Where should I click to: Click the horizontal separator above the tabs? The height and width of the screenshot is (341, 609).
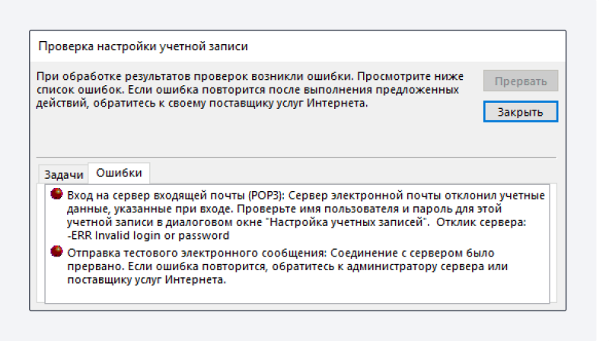tap(296, 158)
